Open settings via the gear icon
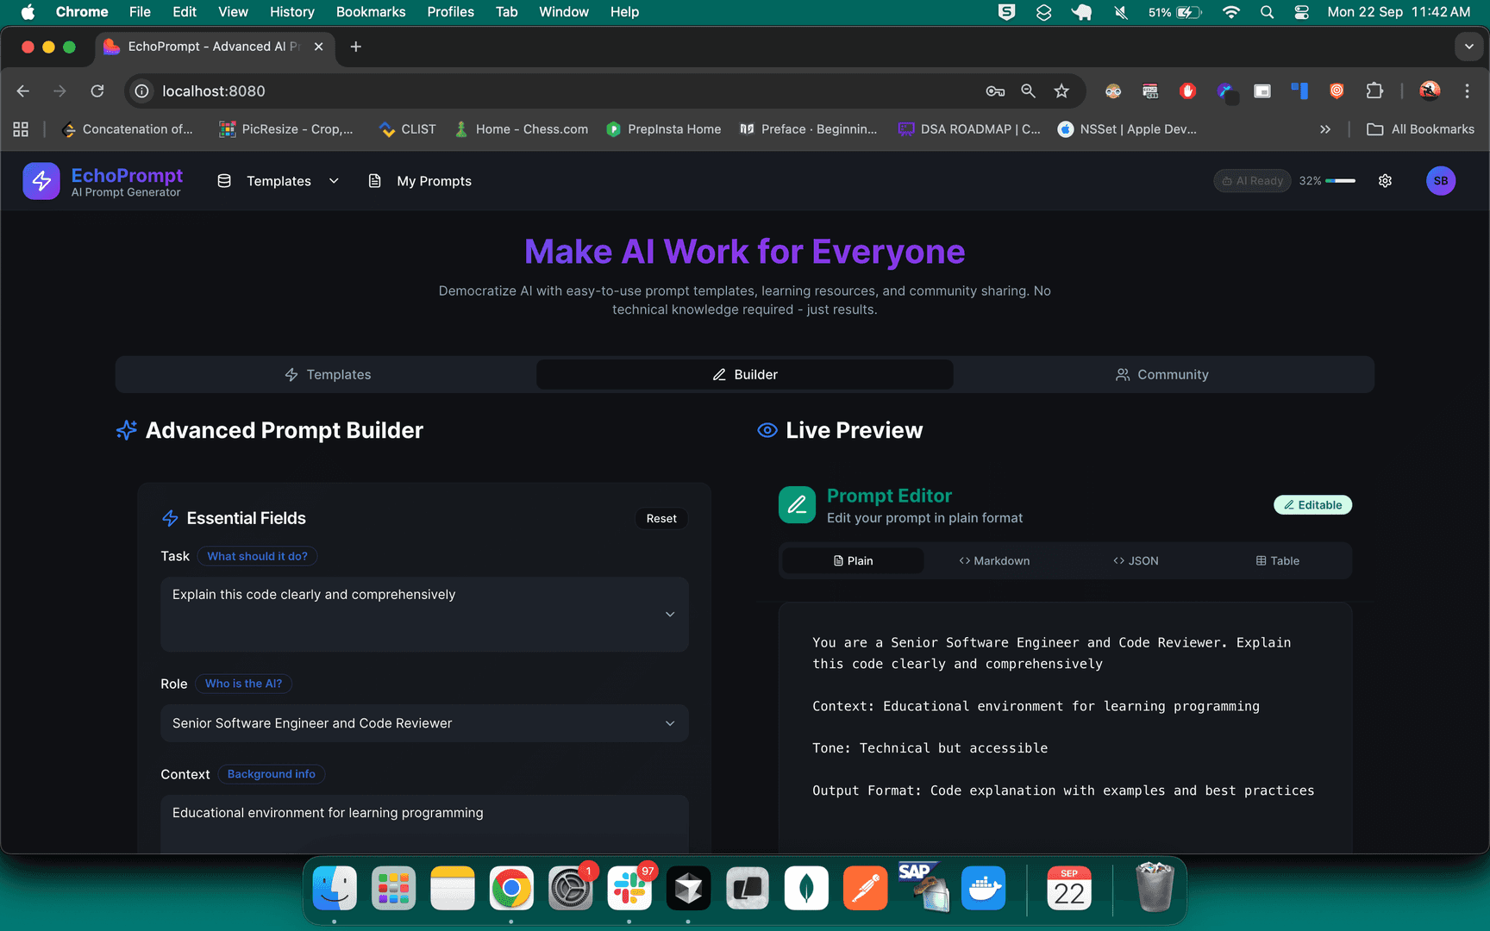Screen dimensions: 1490x931 pos(1385,181)
